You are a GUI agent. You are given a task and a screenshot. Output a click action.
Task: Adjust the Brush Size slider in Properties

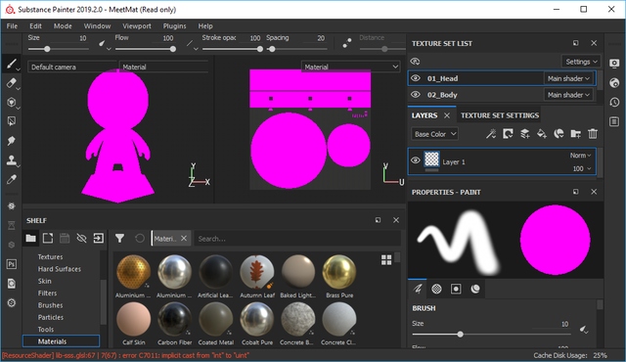(x=491, y=334)
